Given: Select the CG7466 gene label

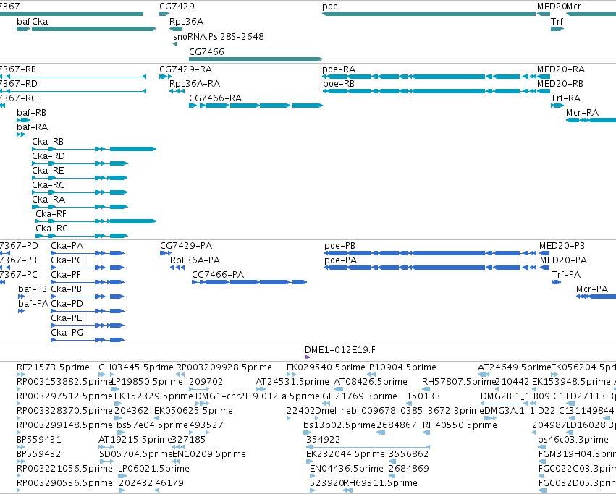Looking at the screenshot, I should (x=206, y=52).
